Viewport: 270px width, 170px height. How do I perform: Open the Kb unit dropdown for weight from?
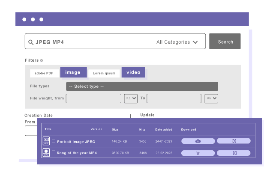pyautogui.click(x=131, y=98)
